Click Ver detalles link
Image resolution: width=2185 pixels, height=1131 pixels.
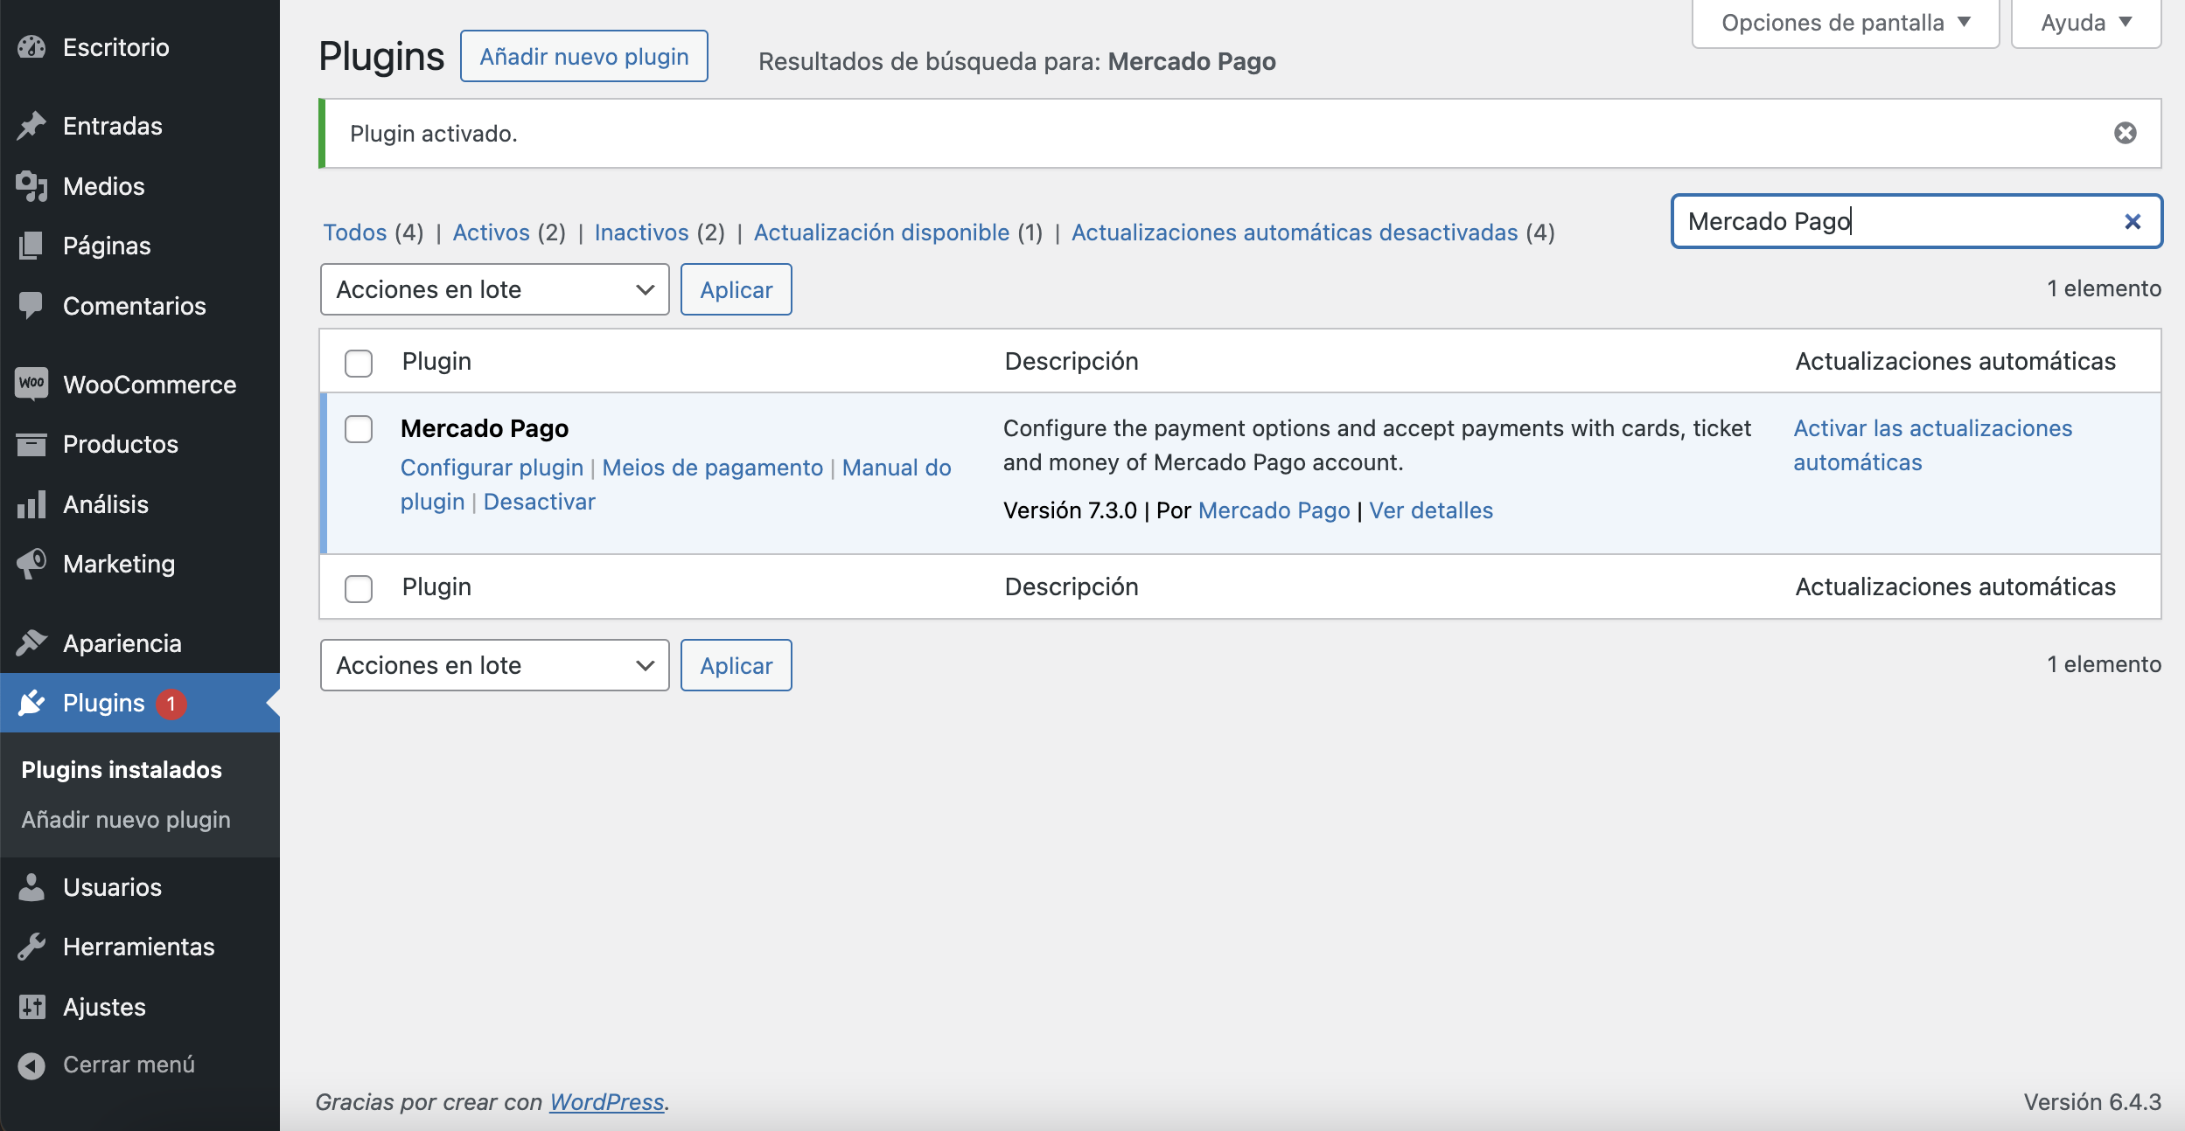[x=1431, y=510]
